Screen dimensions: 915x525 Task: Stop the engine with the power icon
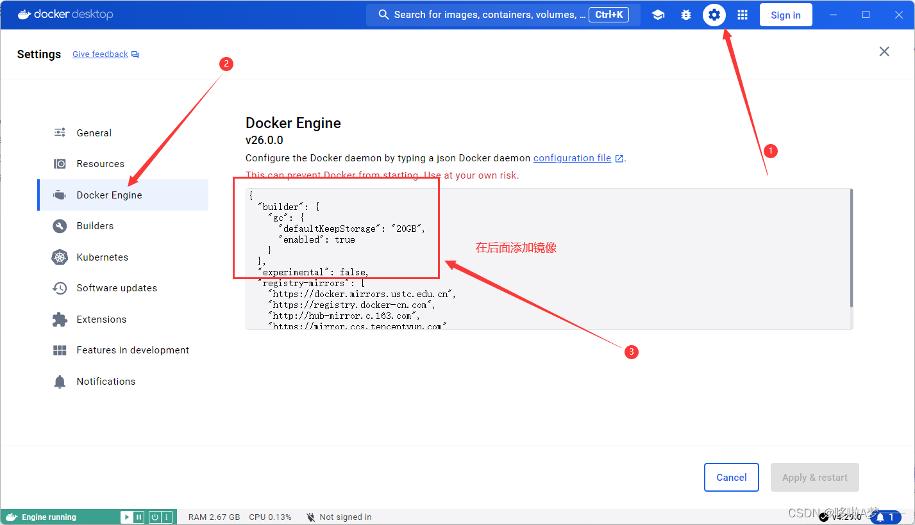(155, 517)
